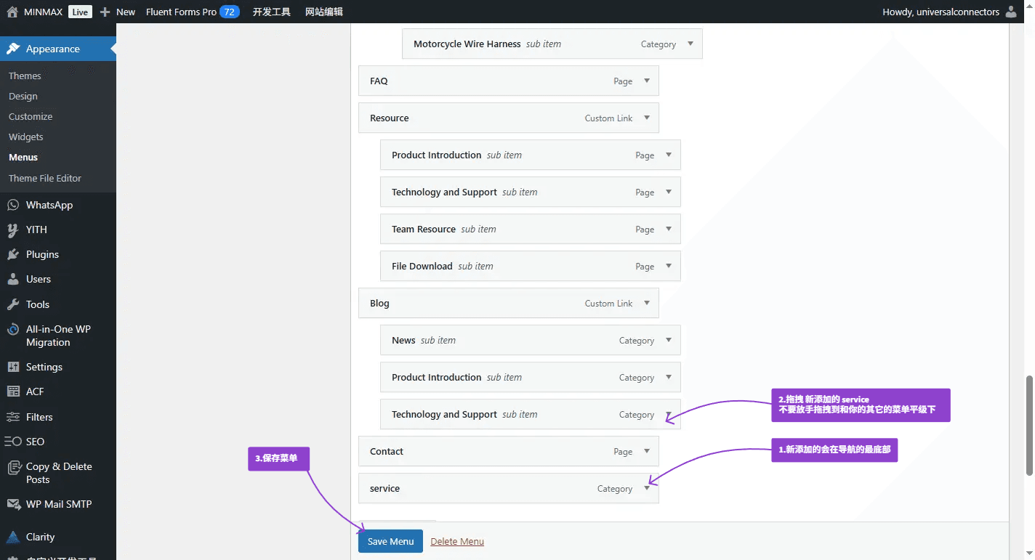Click the user avatar icon top right

[1011, 12]
